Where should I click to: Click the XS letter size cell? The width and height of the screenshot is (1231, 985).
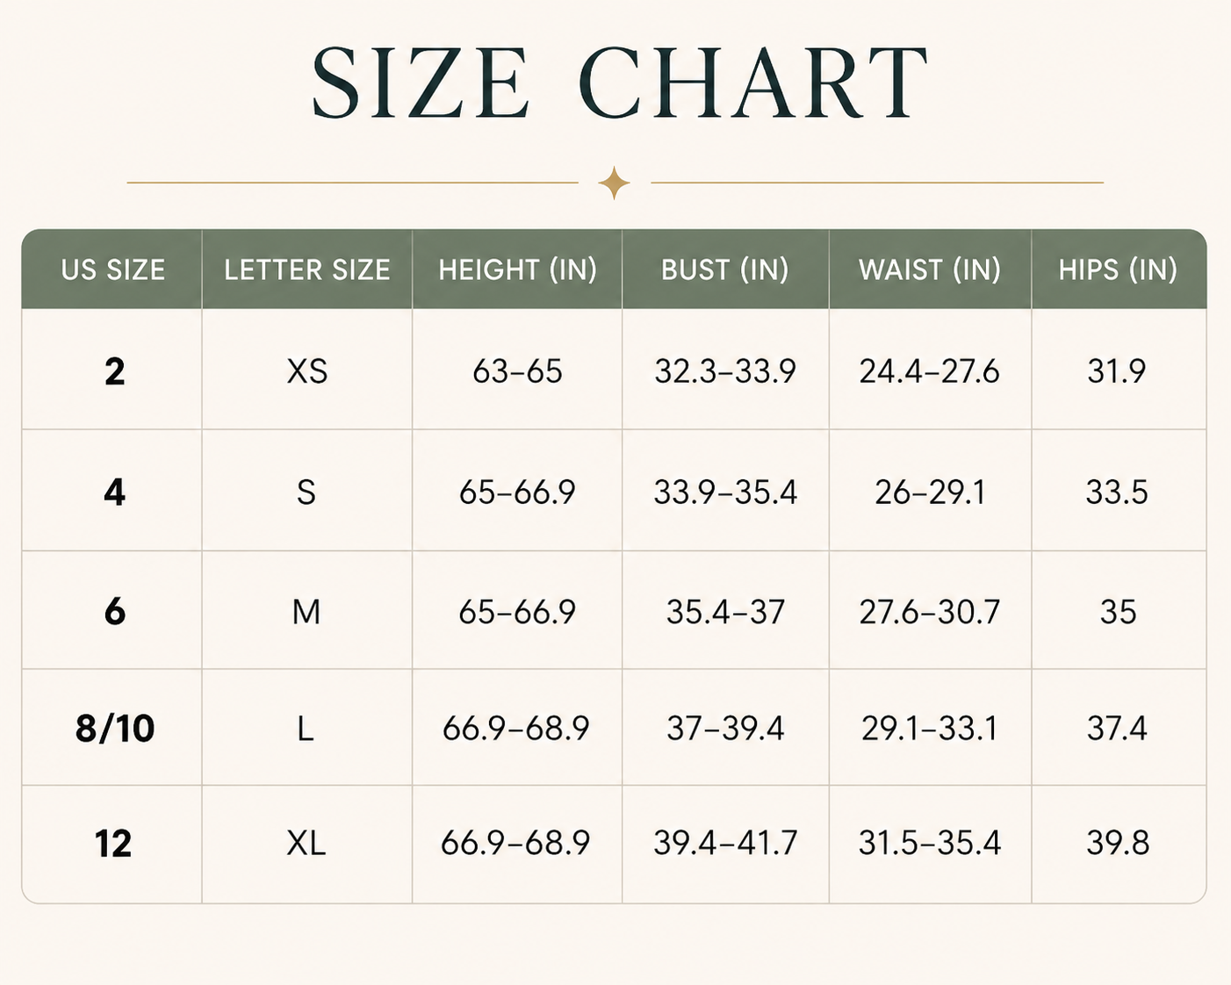307,371
